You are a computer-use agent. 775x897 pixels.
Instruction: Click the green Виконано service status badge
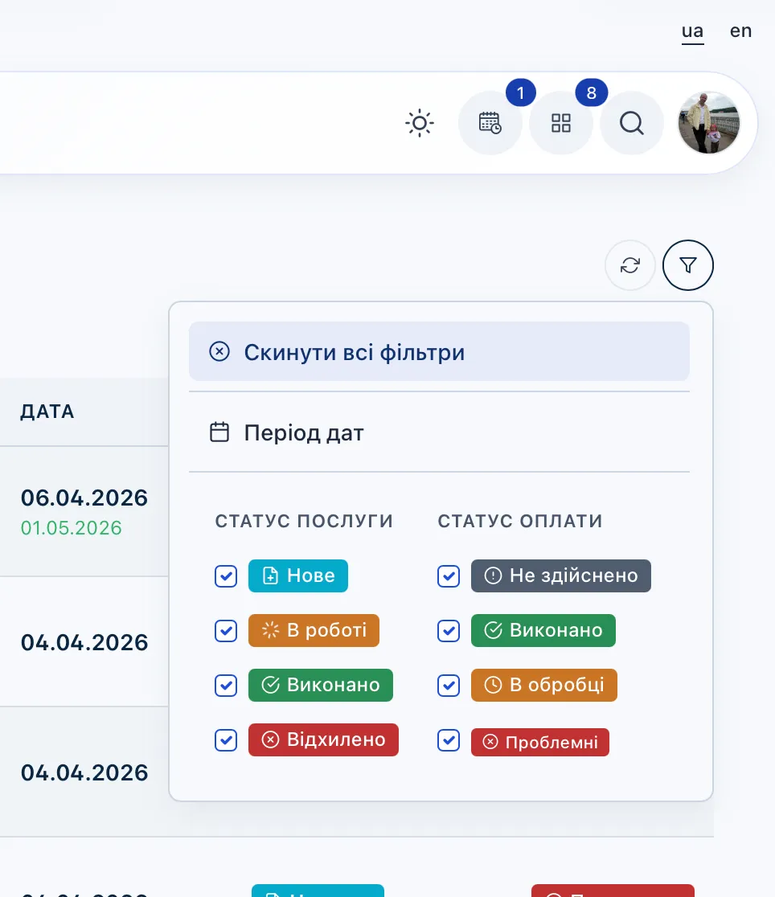pyautogui.click(x=320, y=686)
